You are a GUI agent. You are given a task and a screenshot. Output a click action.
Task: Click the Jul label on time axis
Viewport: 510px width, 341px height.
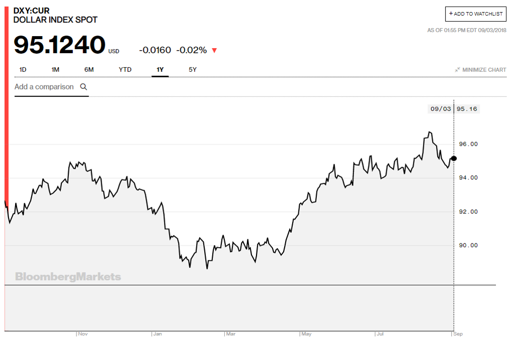(381, 333)
